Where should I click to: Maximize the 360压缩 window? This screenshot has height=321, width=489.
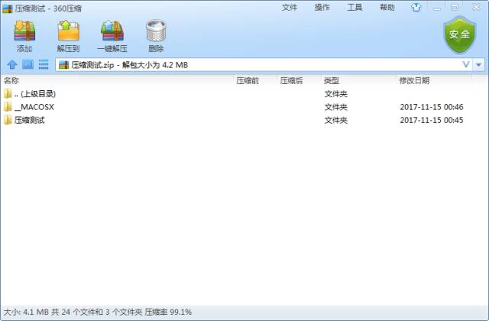[455, 8]
